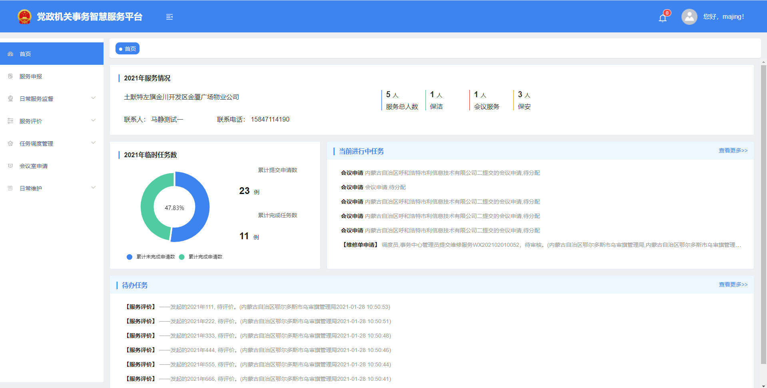
Task: Switch to the 首页 breadcrumb tab
Action: tap(128, 49)
